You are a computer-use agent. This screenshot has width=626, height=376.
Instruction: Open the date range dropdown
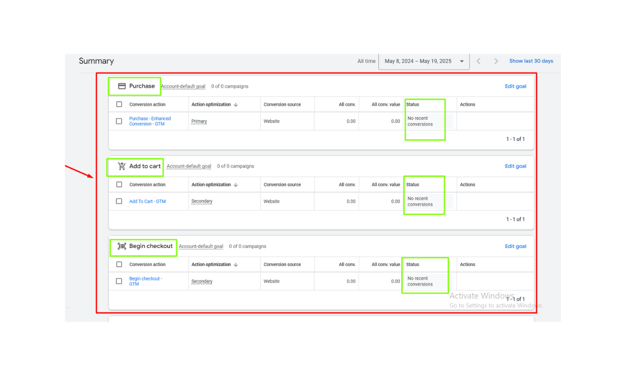tap(461, 61)
